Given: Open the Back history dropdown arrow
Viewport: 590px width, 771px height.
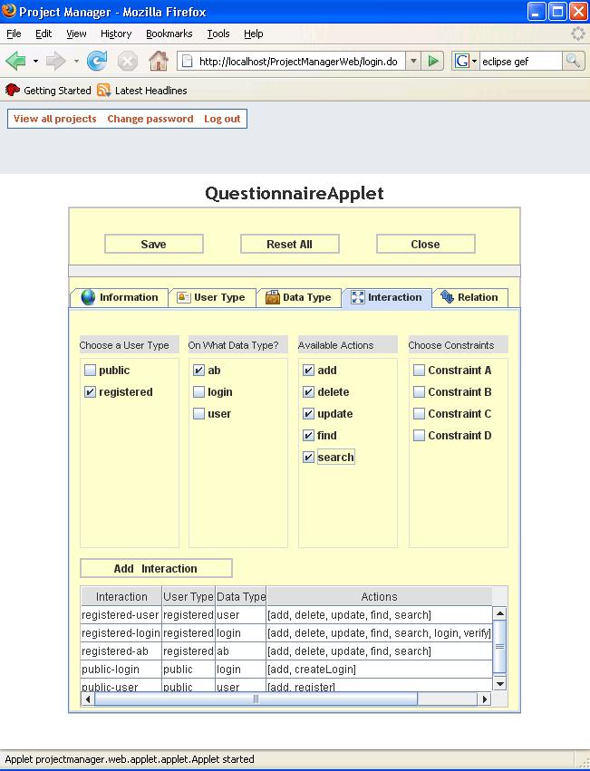Looking at the screenshot, I should pos(35,62).
